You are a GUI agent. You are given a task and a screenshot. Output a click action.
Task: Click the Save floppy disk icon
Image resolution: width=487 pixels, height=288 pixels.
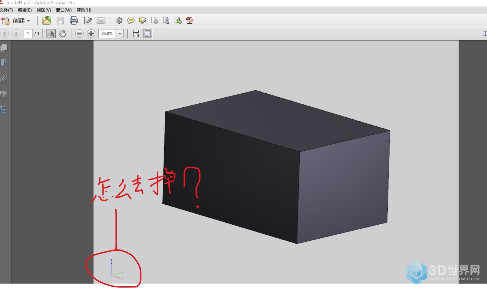click(x=60, y=21)
